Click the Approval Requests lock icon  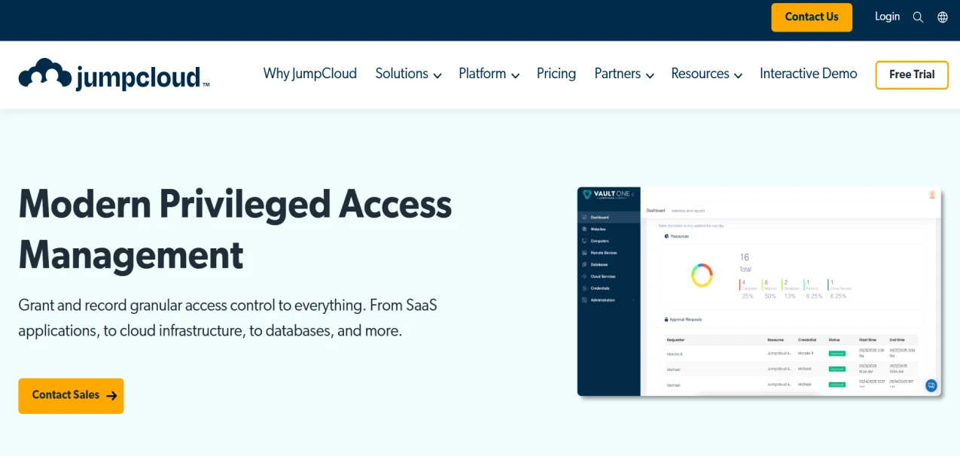pyautogui.click(x=666, y=320)
